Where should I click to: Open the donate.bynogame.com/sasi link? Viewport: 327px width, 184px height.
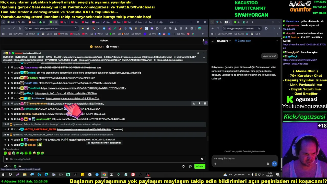(124, 57)
